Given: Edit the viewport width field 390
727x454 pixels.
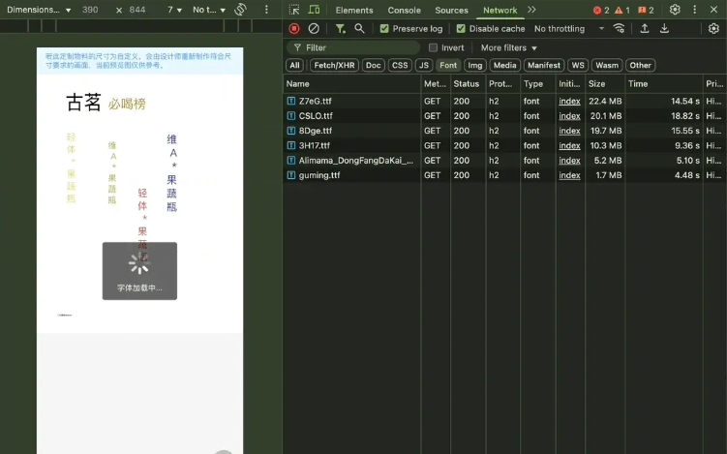Looking at the screenshot, I should (x=90, y=10).
